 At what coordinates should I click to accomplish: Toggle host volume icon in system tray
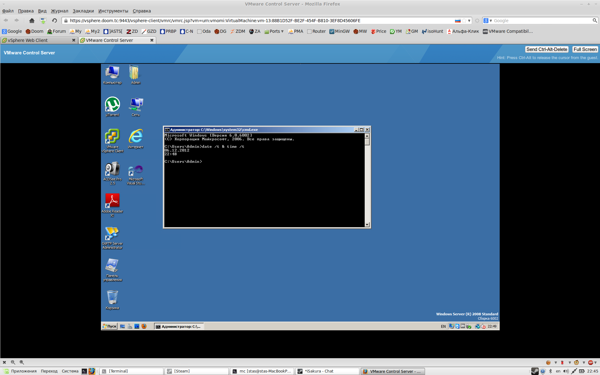point(566,371)
